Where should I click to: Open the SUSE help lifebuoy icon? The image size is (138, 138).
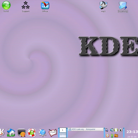click(x=32, y=132)
